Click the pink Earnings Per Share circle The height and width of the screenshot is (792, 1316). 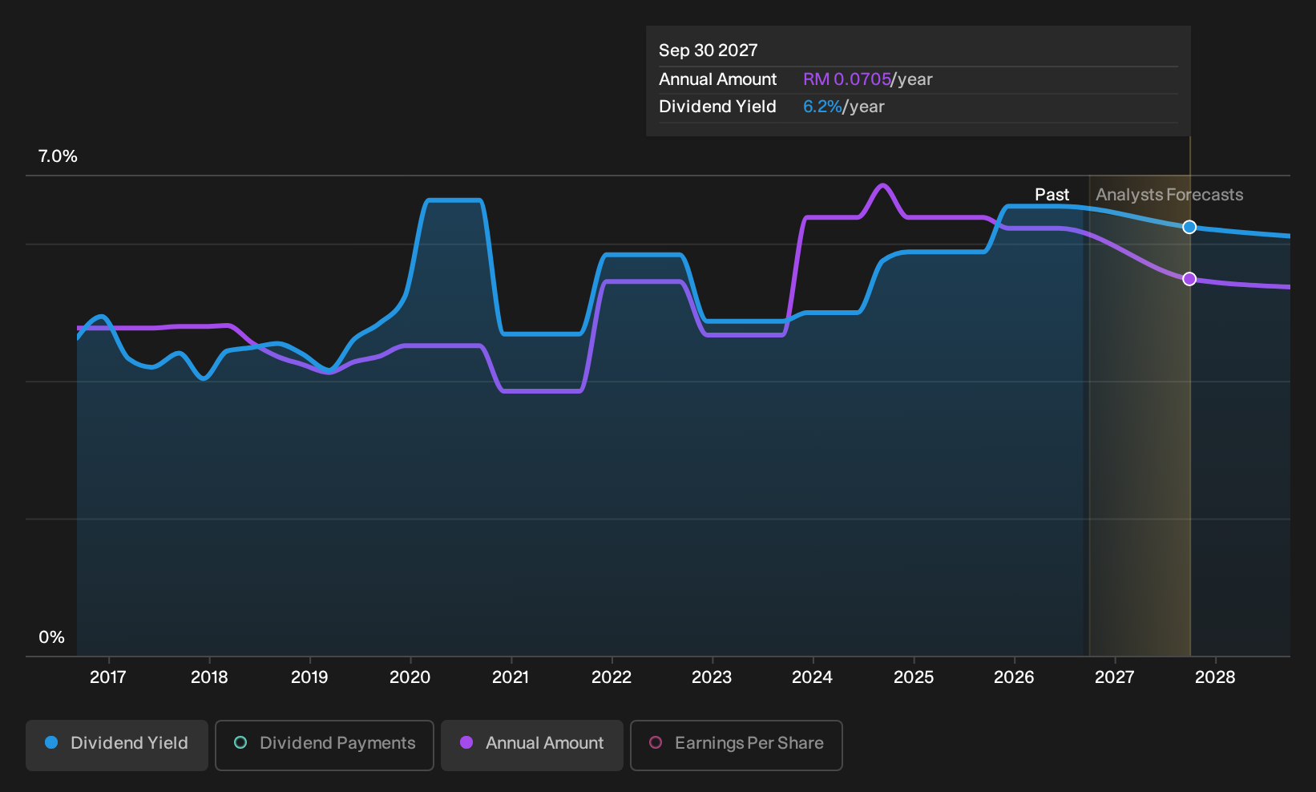[656, 743]
